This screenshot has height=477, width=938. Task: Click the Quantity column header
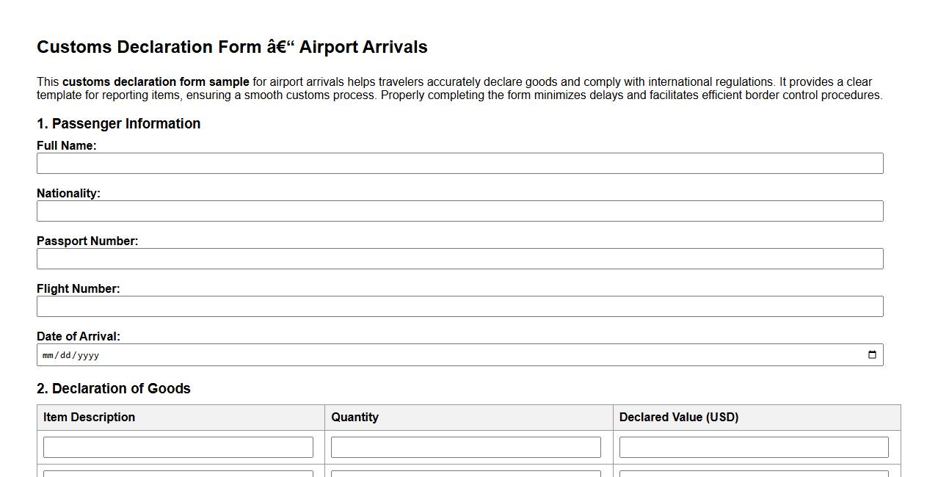[355, 417]
